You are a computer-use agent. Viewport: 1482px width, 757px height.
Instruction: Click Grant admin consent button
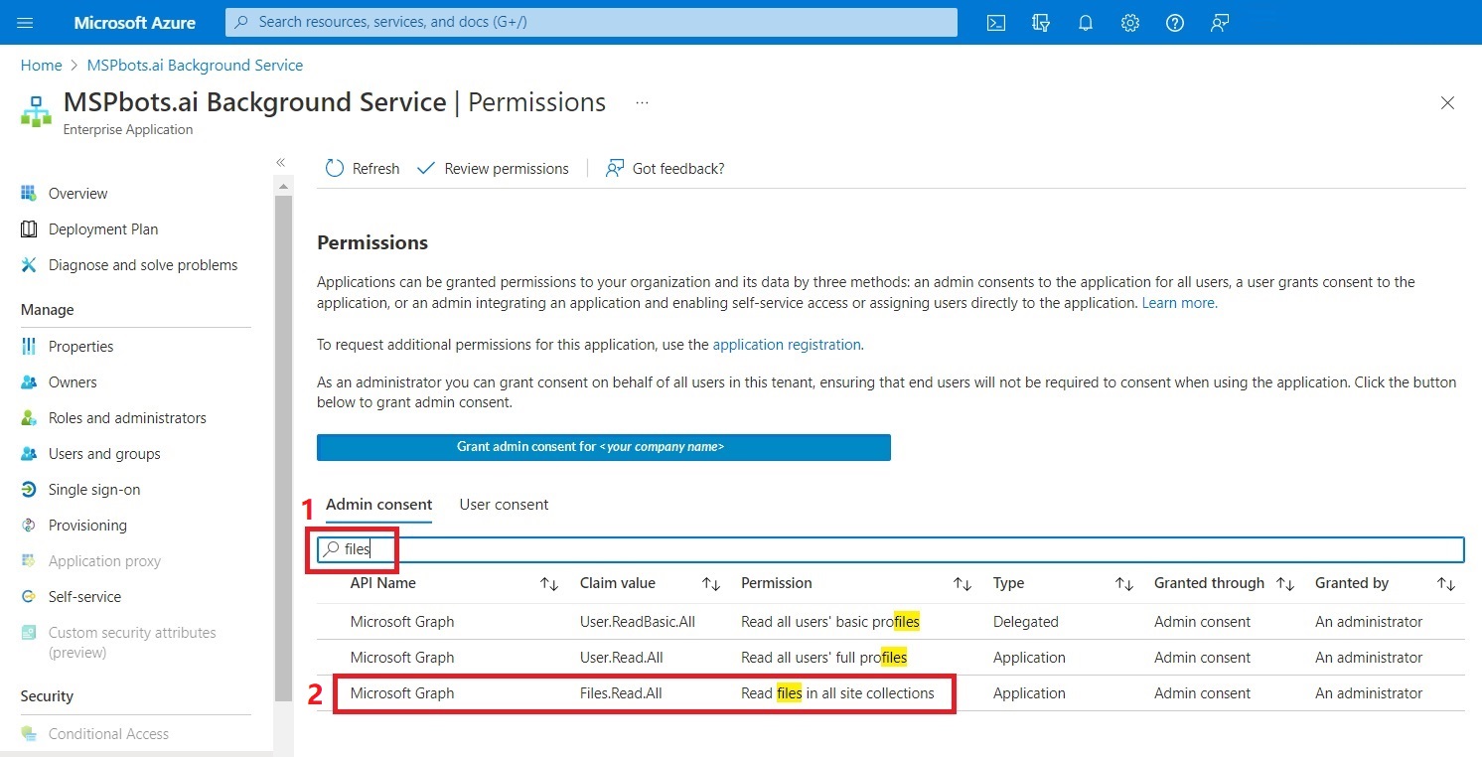click(603, 447)
